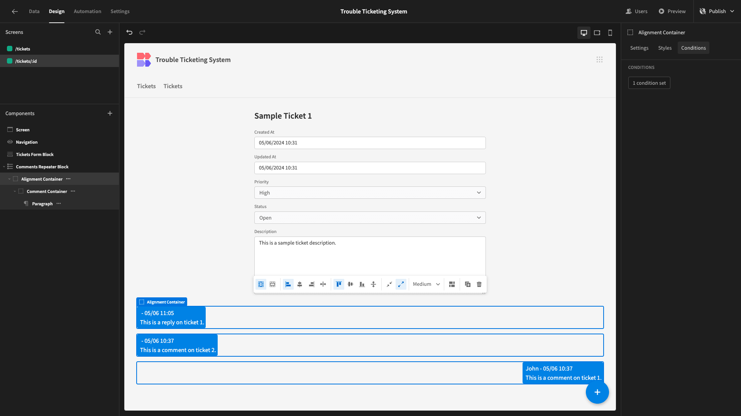The image size is (741, 416).
Task: Select grow size option
Action: (x=401, y=284)
